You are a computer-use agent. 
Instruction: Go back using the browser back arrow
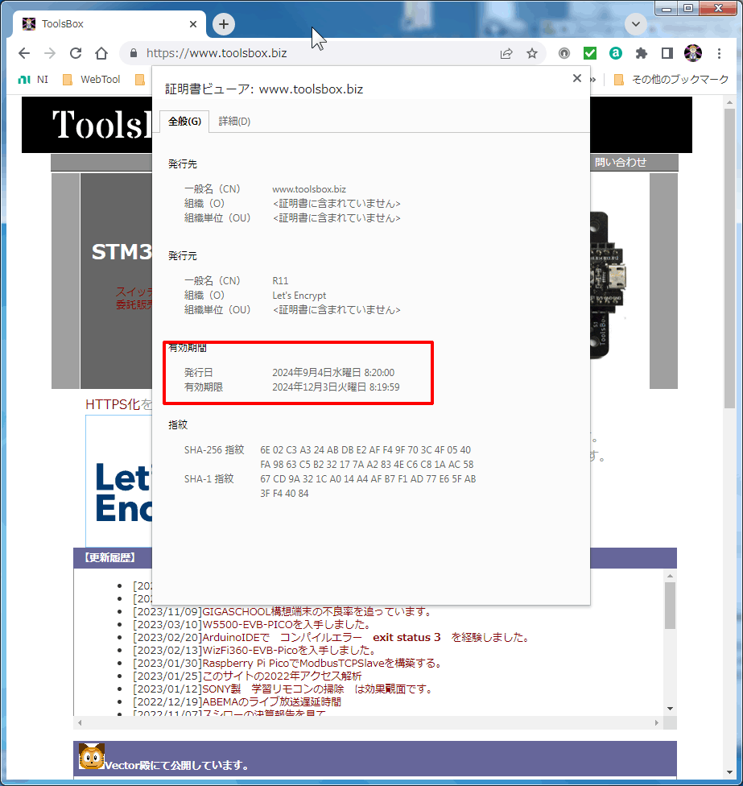(x=24, y=53)
